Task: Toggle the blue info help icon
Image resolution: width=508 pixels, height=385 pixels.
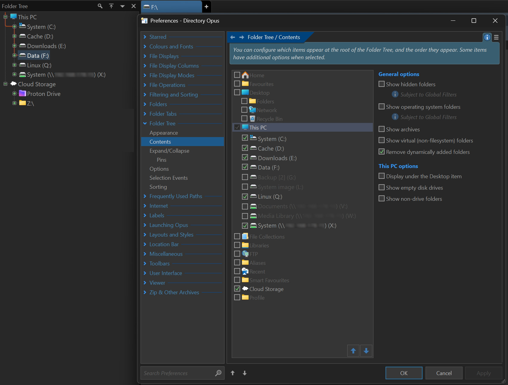Action: (x=487, y=37)
